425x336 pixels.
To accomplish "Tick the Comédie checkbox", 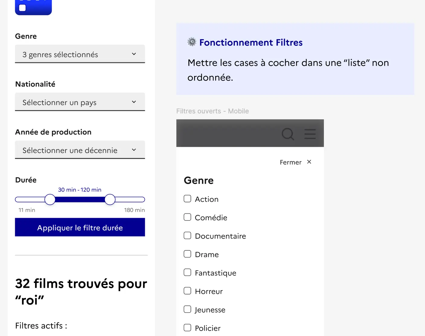I will point(187,217).
